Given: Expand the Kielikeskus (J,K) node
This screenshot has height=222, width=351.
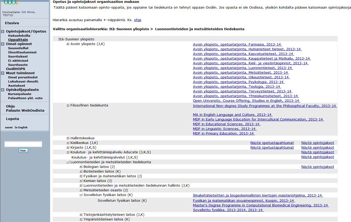Looking at the screenshot, I should (68, 143).
